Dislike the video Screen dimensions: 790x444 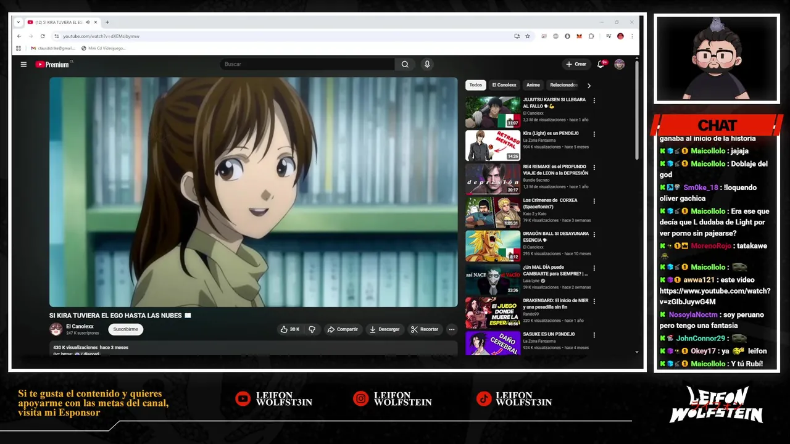point(312,329)
